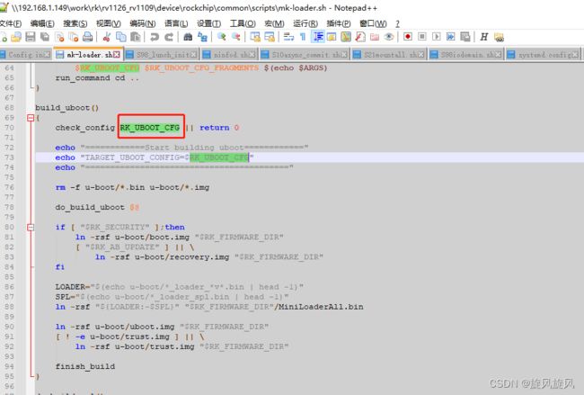Cut selection with the scissors icon
584x395 pixels.
[x=107, y=37]
